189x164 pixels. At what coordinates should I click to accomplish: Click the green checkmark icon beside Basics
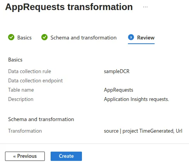point(11,37)
